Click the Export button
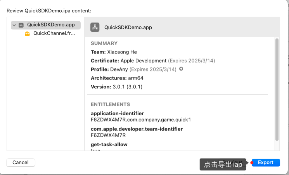 click(266, 163)
